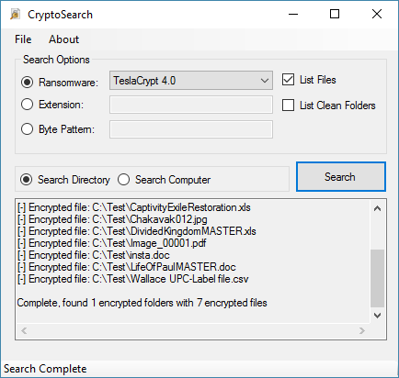Viewport: 399px width, 378px height.
Task: Select the Ransomware radio button
Action: click(x=27, y=83)
